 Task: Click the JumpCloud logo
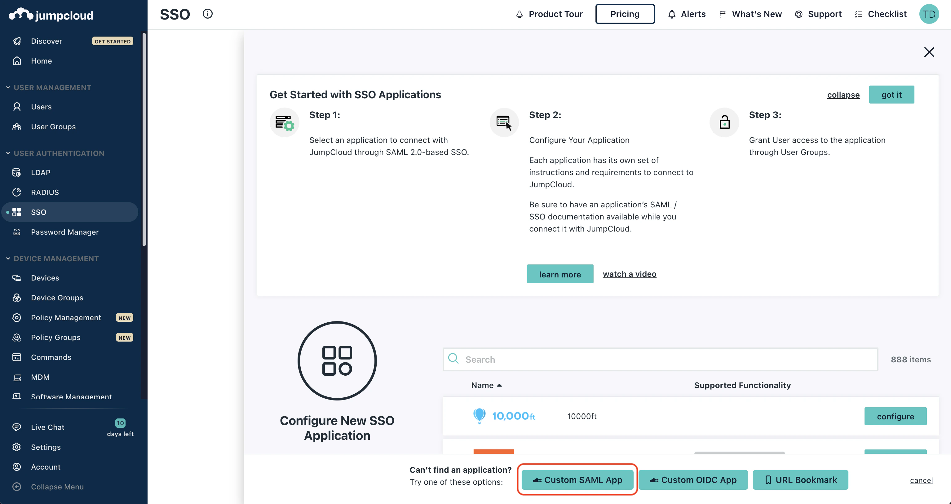pos(51,15)
